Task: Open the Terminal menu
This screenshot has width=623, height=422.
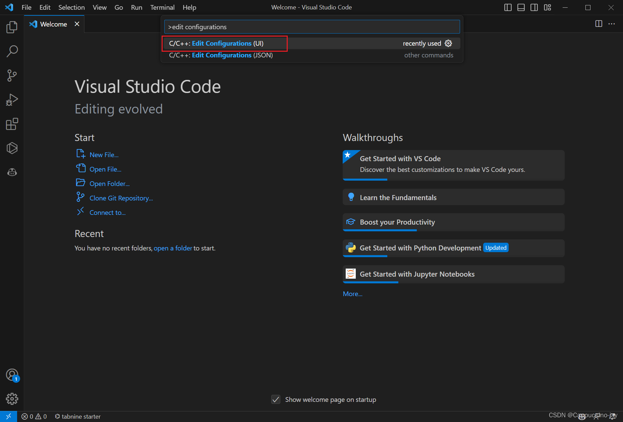Action: click(162, 7)
